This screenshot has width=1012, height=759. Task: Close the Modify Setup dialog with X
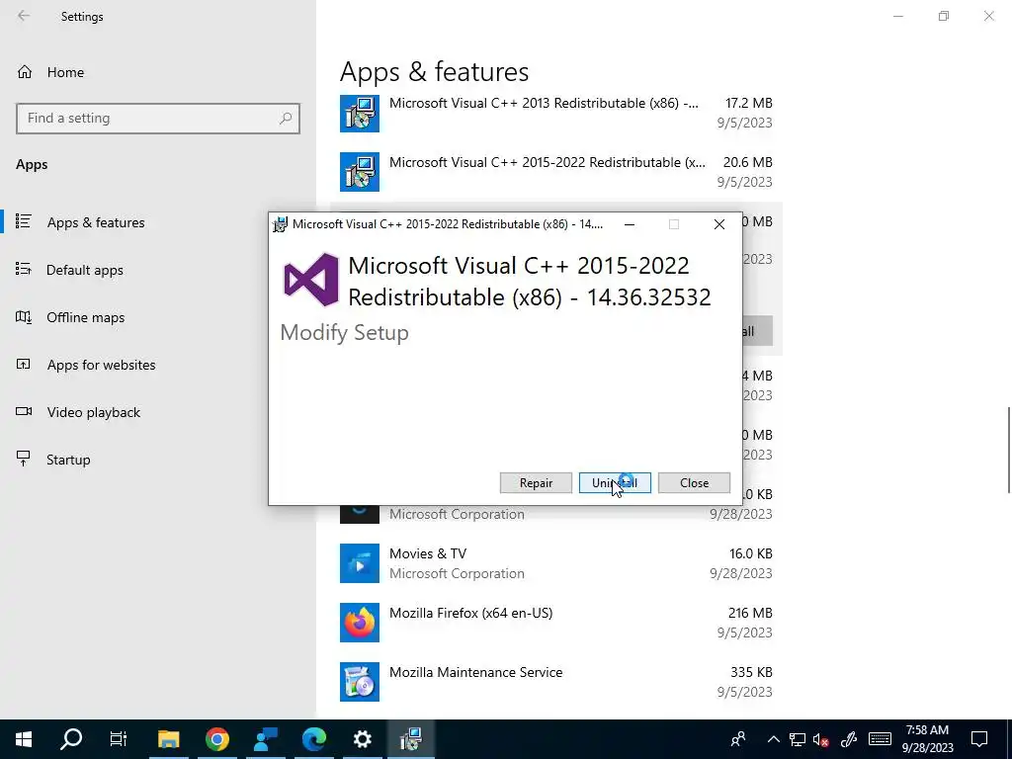click(719, 224)
